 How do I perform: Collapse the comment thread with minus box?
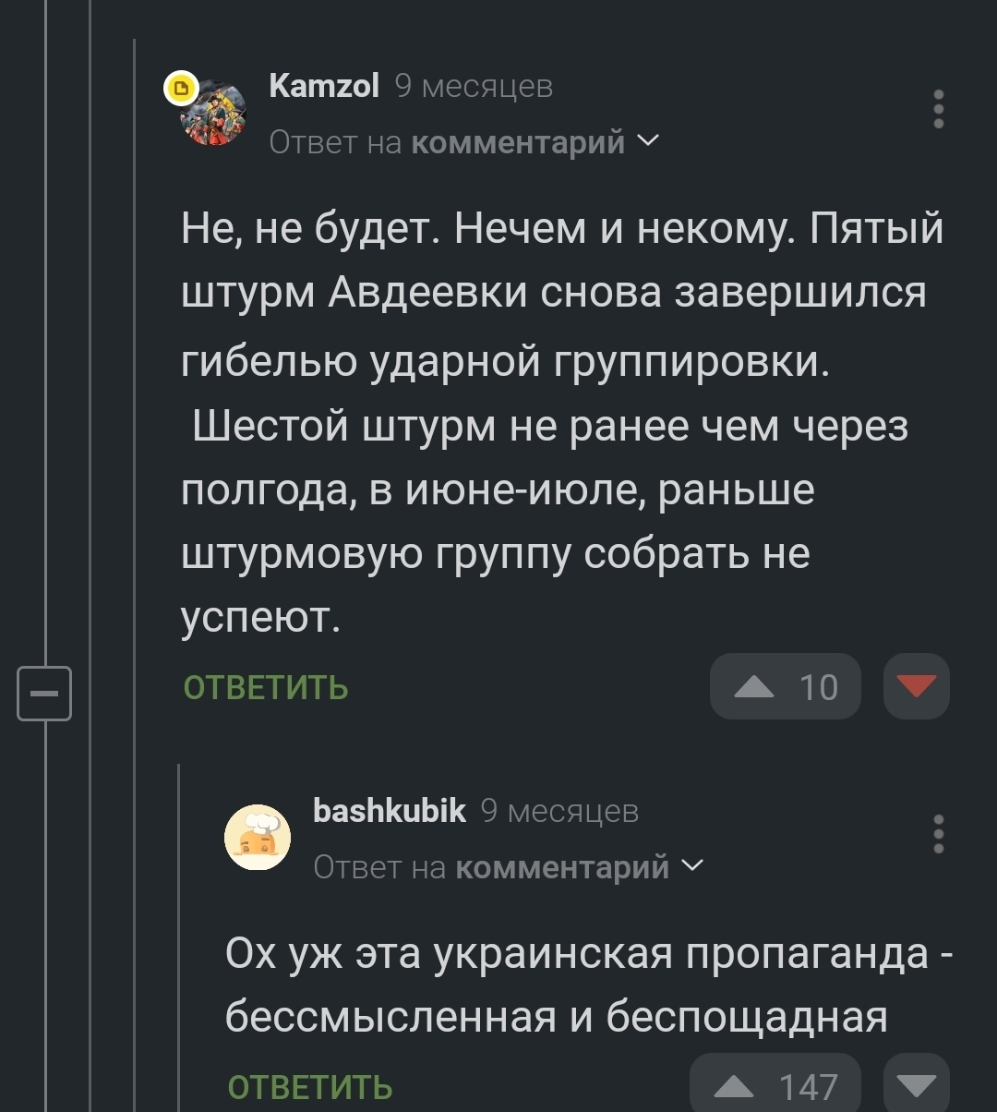tap(44, 692)
